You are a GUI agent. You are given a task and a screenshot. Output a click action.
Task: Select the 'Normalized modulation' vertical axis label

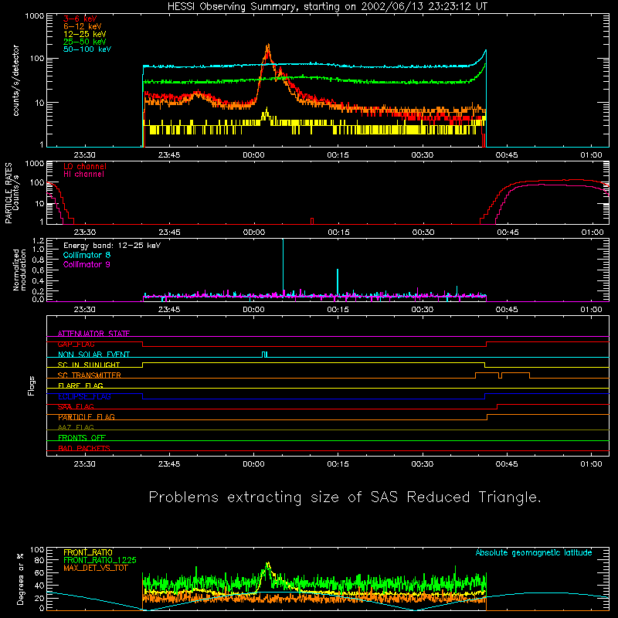(x=19, y=270)
